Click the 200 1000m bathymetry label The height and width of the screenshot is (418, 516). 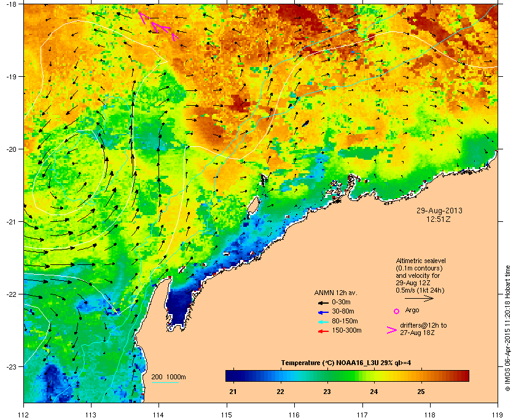168,377
